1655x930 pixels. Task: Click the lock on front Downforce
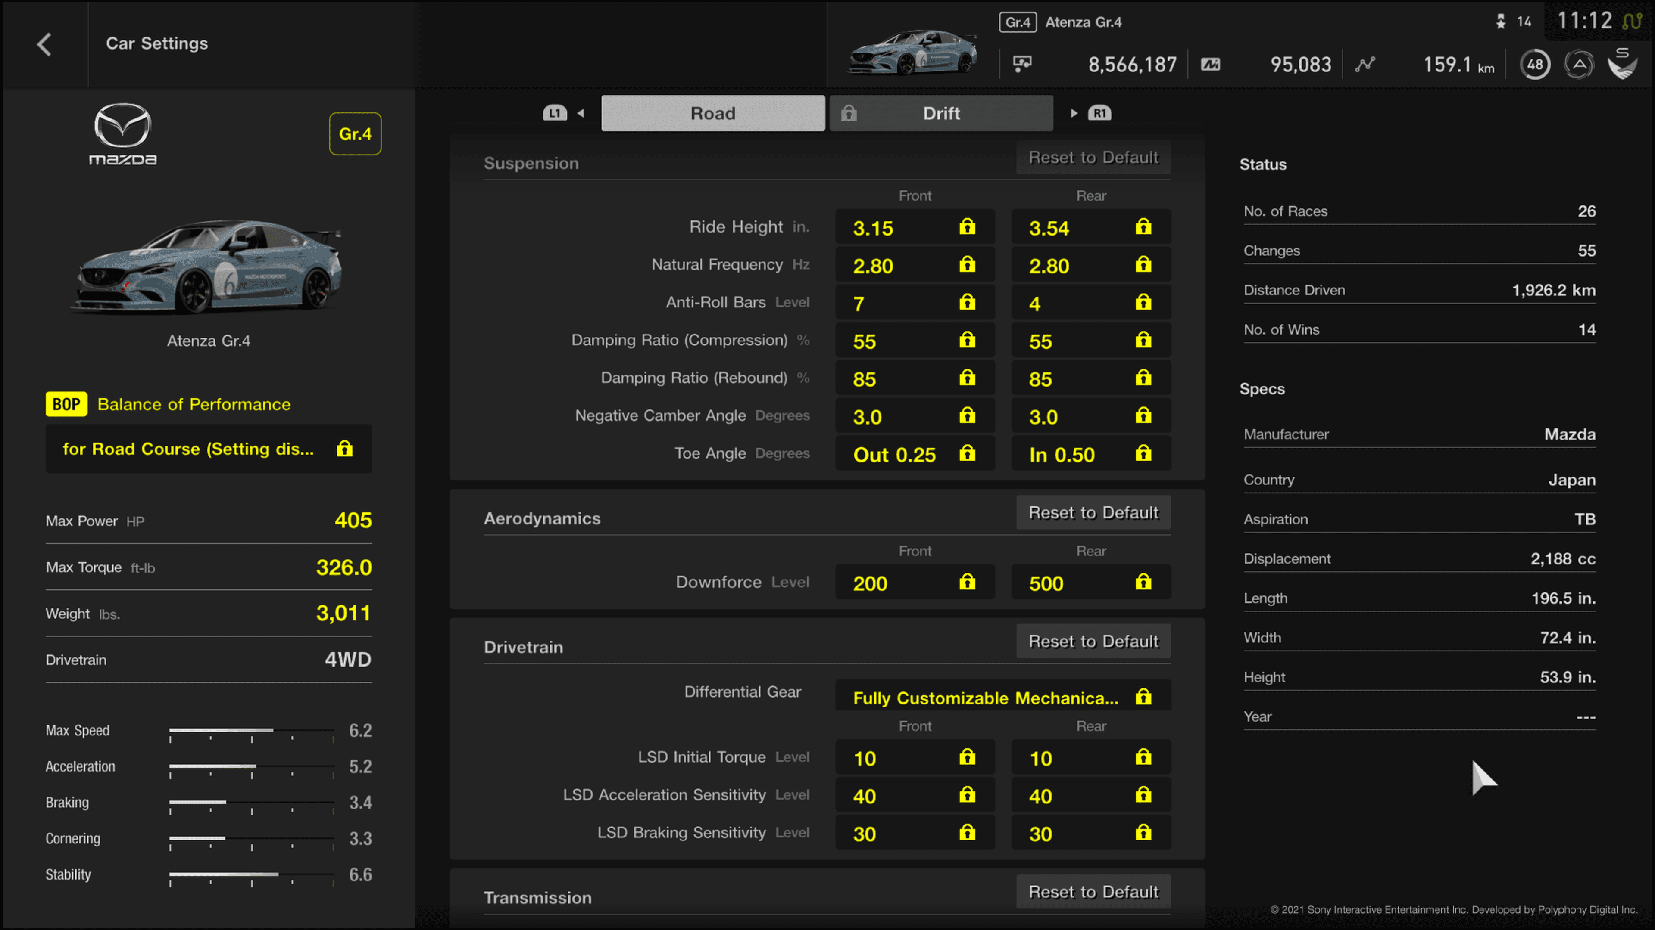tap(967, 582)
